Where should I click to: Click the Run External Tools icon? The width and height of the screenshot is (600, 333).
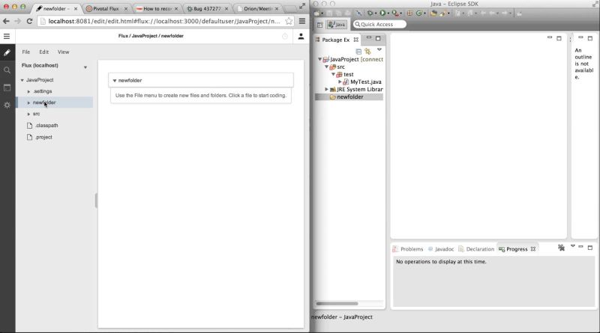point(395,13)
